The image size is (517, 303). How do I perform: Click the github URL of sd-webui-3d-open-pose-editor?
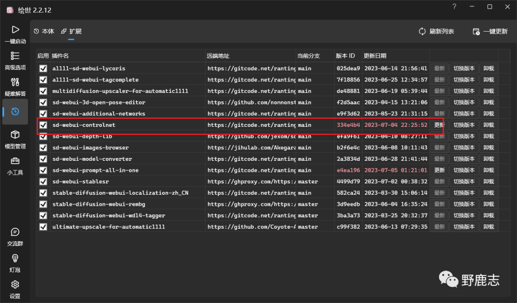click(251, 102)
